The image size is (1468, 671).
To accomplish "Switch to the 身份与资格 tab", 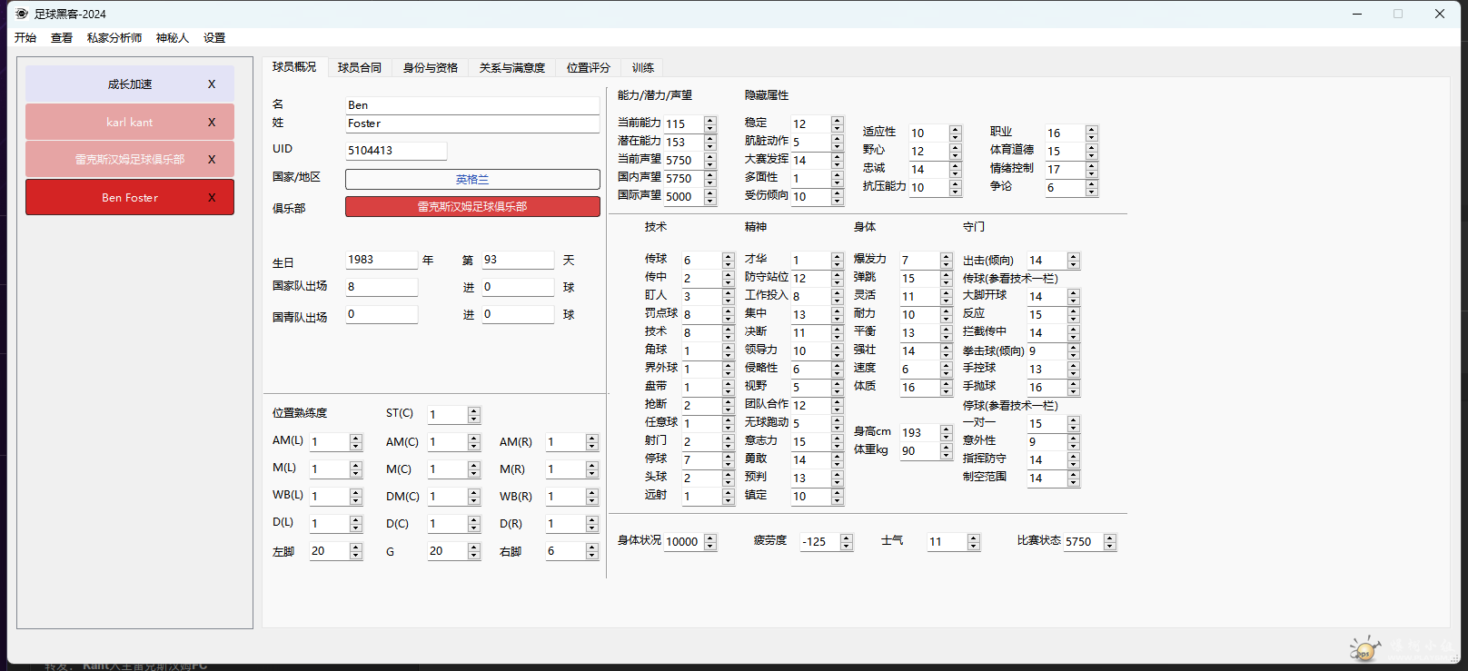I will click(431, 68).
